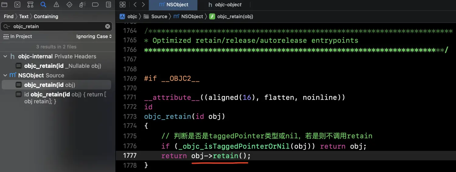This screenshot has width=456, height=172.
Task: Open the Project navigator folder icon
Action: [x=4, y=5]
